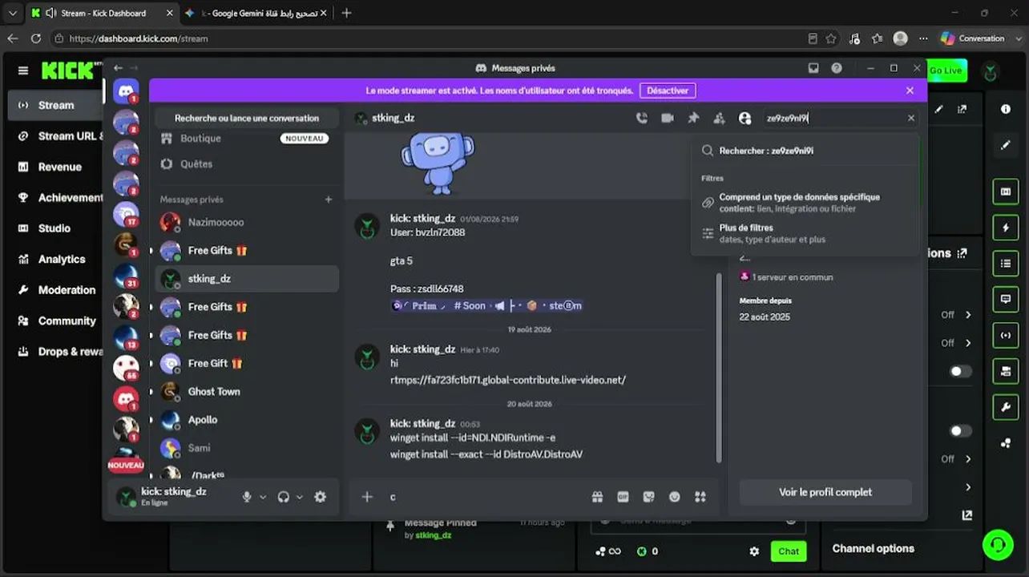
Task: Open Kick info icon in right rail
Action: click(x=1006, y=109)
